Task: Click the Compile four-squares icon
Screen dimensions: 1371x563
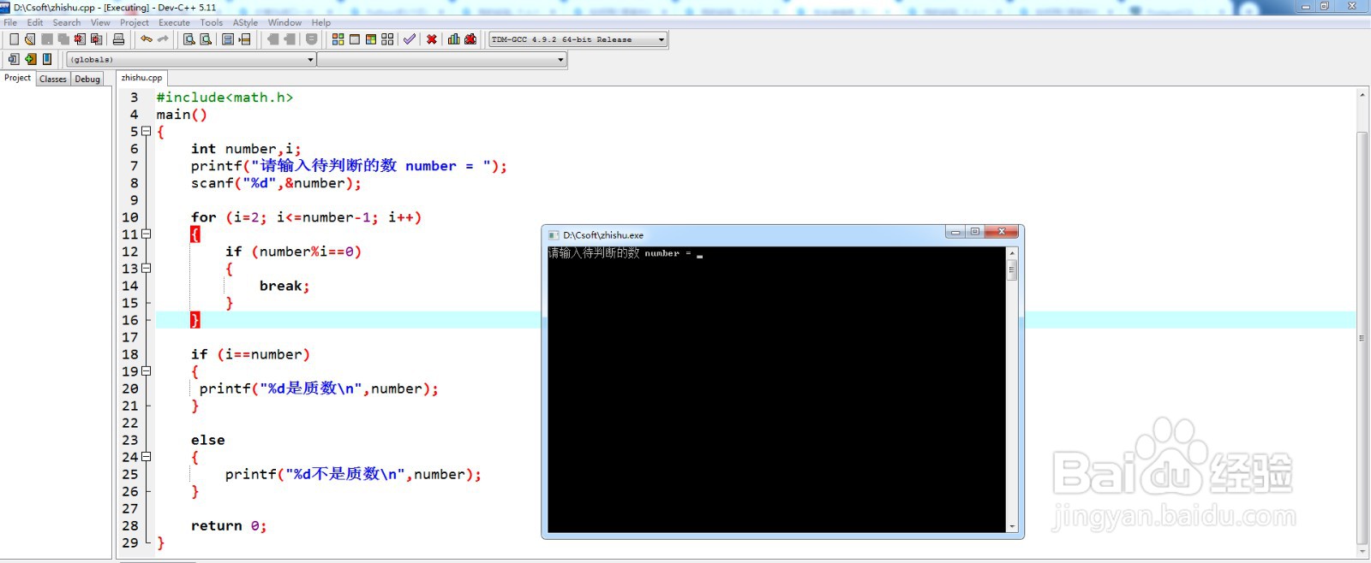Action: [338, 39]
